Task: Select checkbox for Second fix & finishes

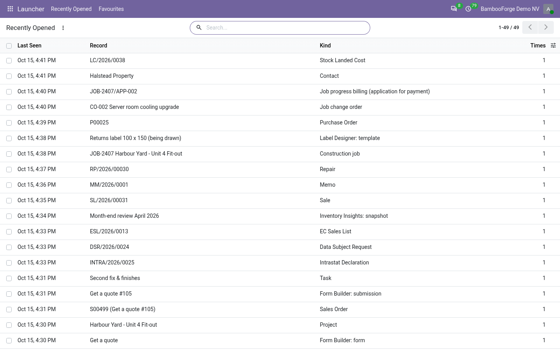Action: [x=9, y=278]
